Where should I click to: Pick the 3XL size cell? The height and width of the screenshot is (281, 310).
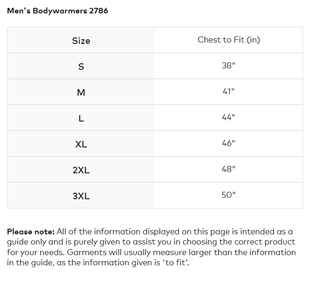pos(81,196)
